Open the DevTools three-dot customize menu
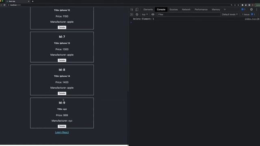The image size is (260, 146). click(x=256, y=10)
